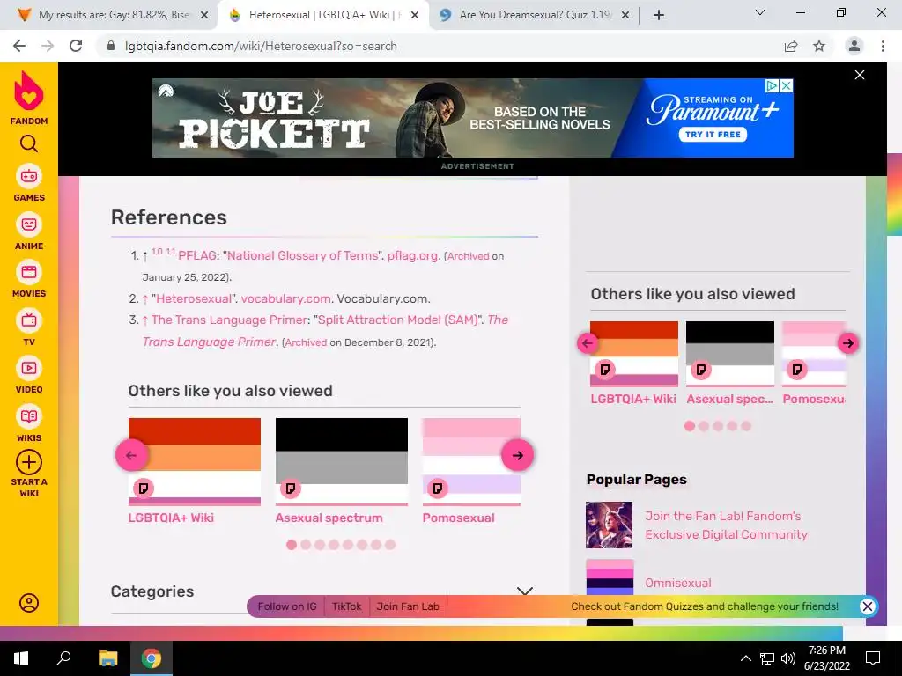Open the volume control in system tray

click(788, 658)
